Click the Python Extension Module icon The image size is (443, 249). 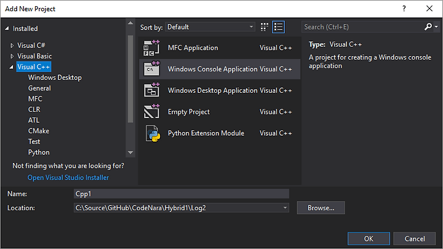click(153, 133)
